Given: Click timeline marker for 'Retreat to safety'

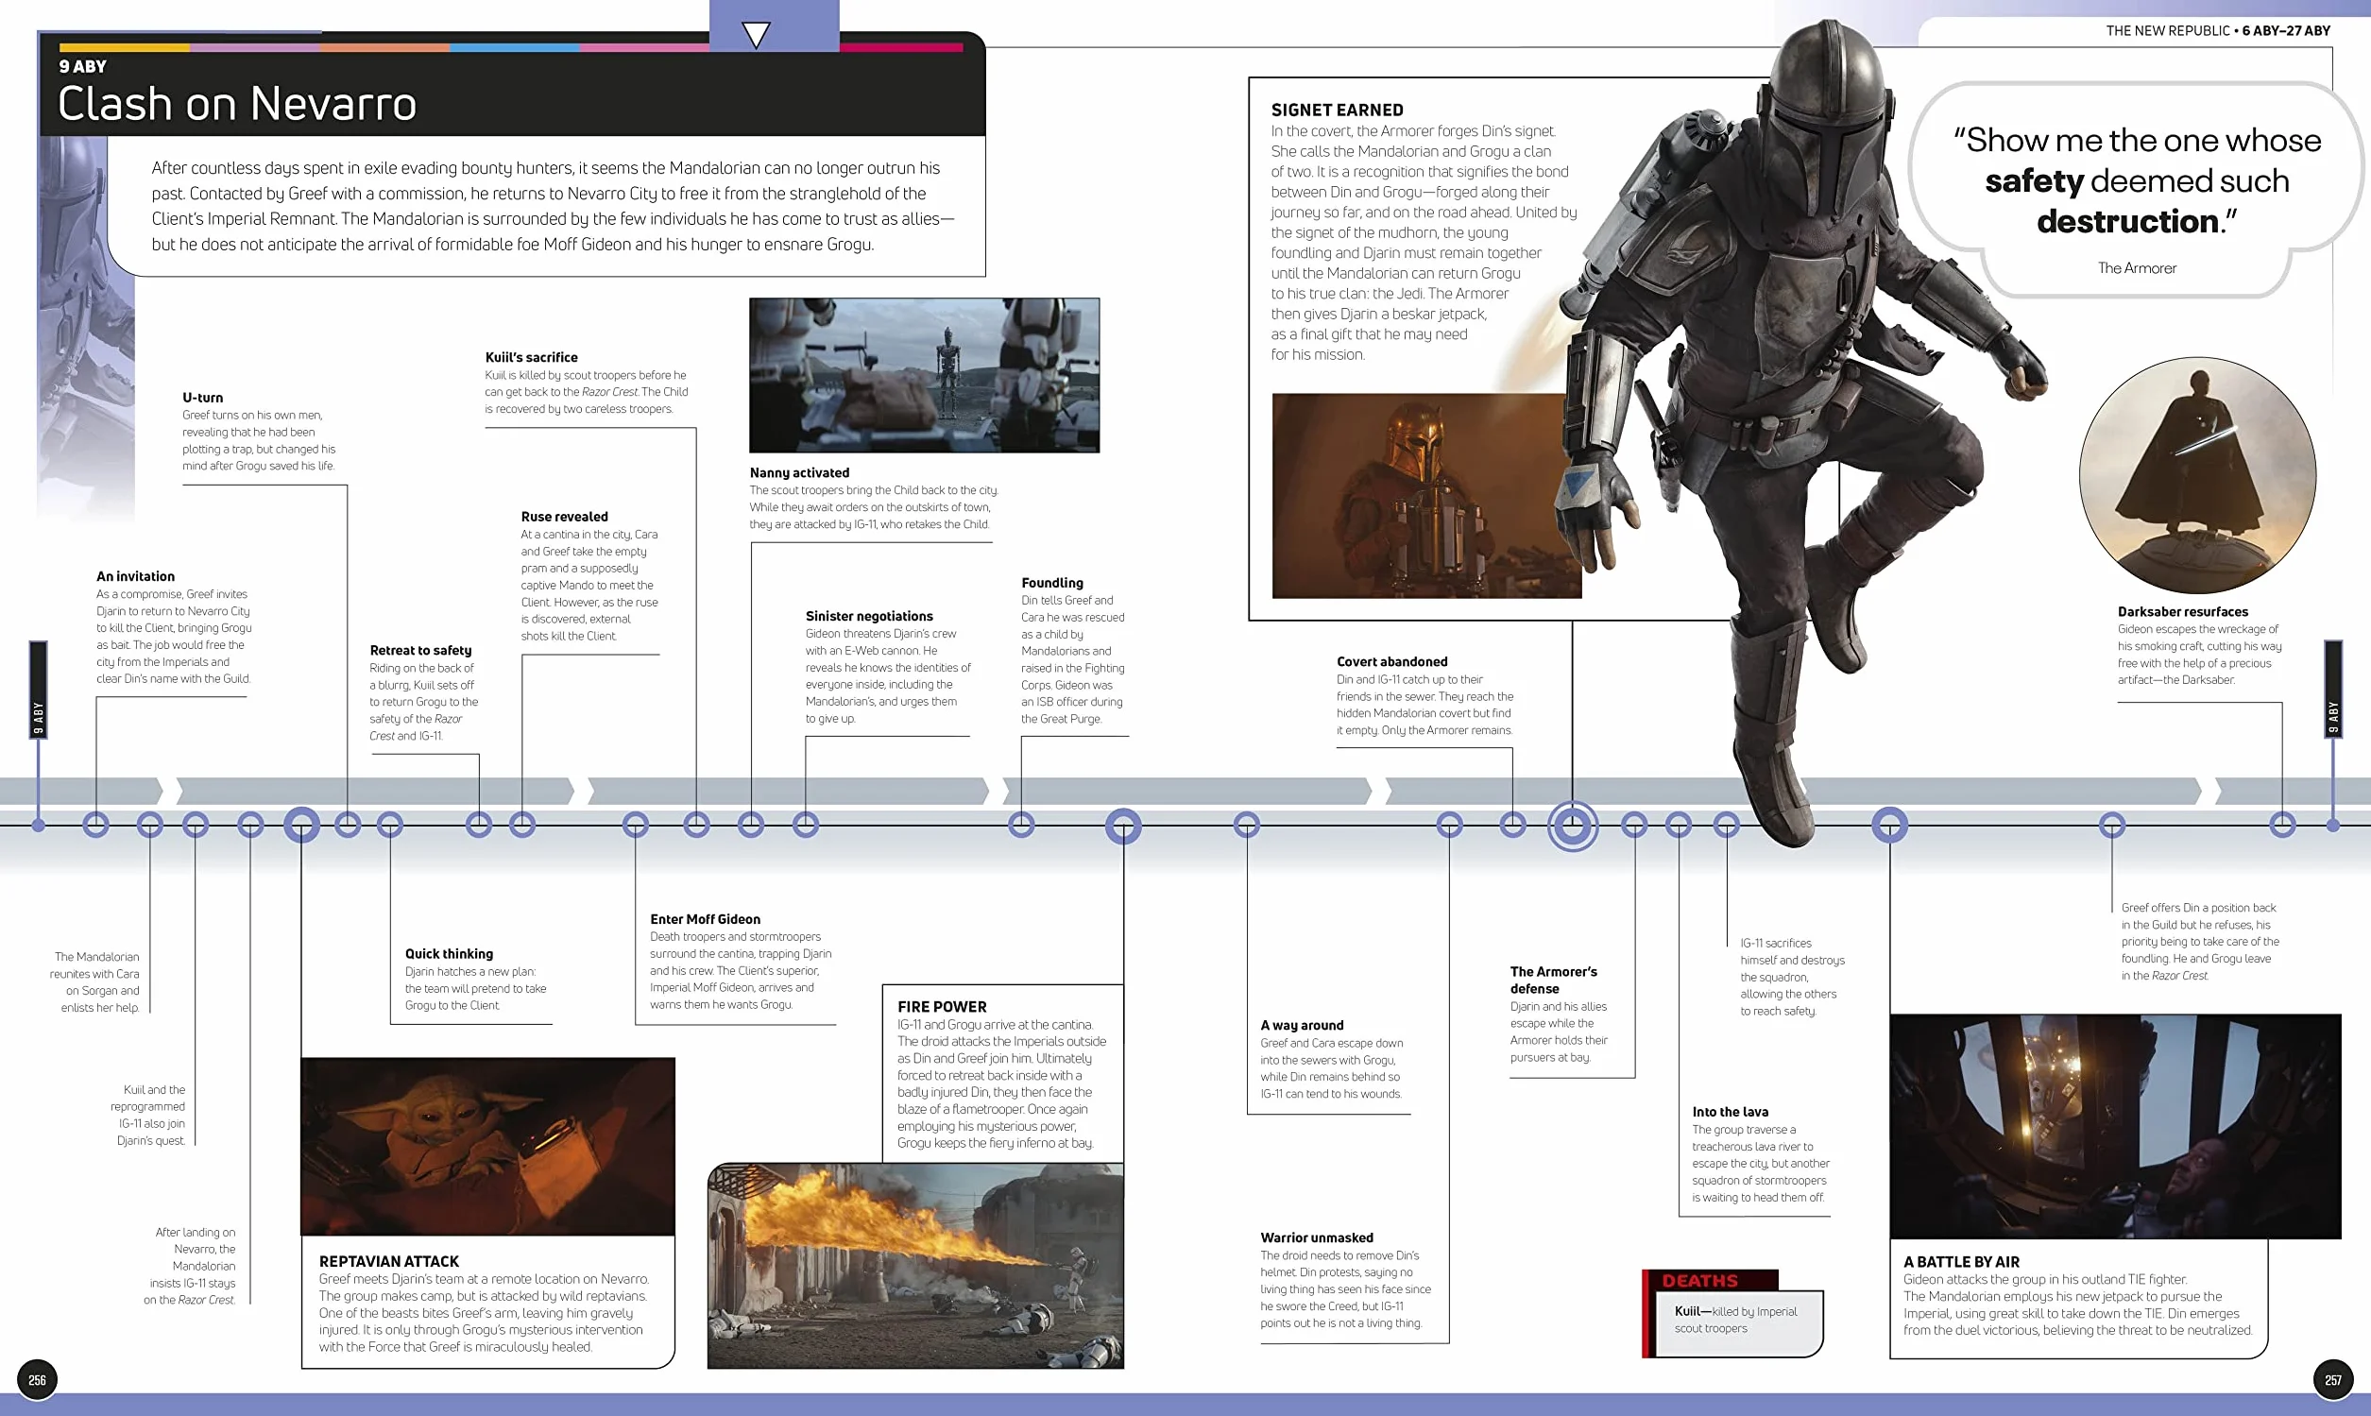Looking at the screenshot, I should pos(479,825).
